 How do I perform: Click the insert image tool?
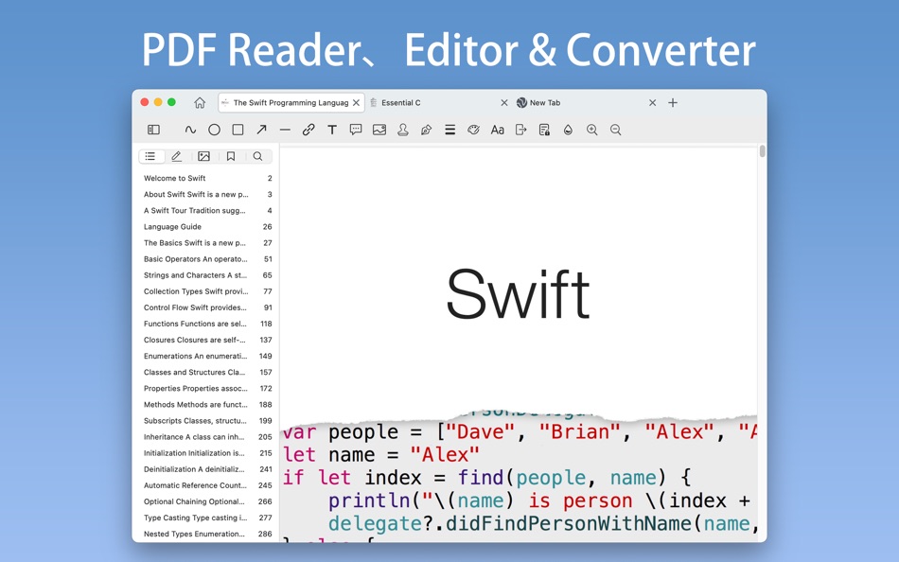(379, 130)
